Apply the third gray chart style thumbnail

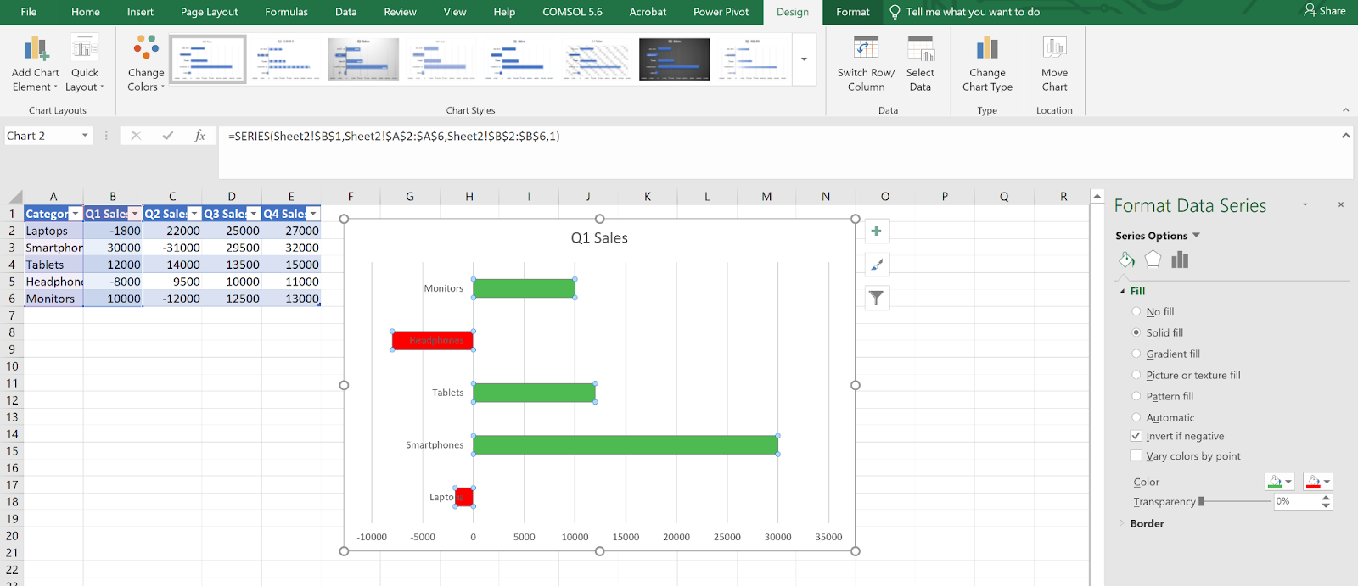pos(363,59)
